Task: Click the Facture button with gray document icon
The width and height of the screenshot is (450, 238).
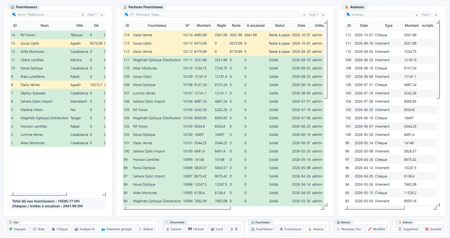Action: pos(173,229)
